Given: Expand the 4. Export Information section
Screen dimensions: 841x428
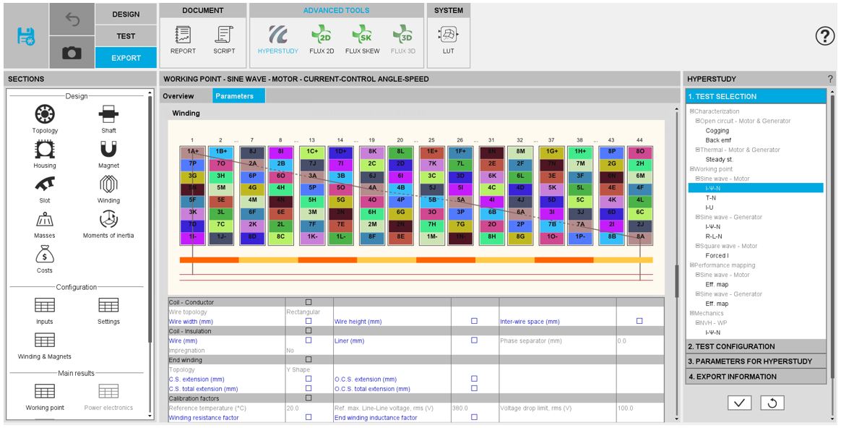Looking at the screenshot, I should tap(755, 377).
